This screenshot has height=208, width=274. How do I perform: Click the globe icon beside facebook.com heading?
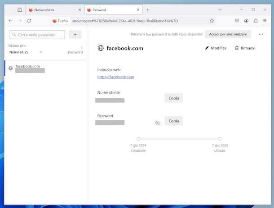coord(101,48)
